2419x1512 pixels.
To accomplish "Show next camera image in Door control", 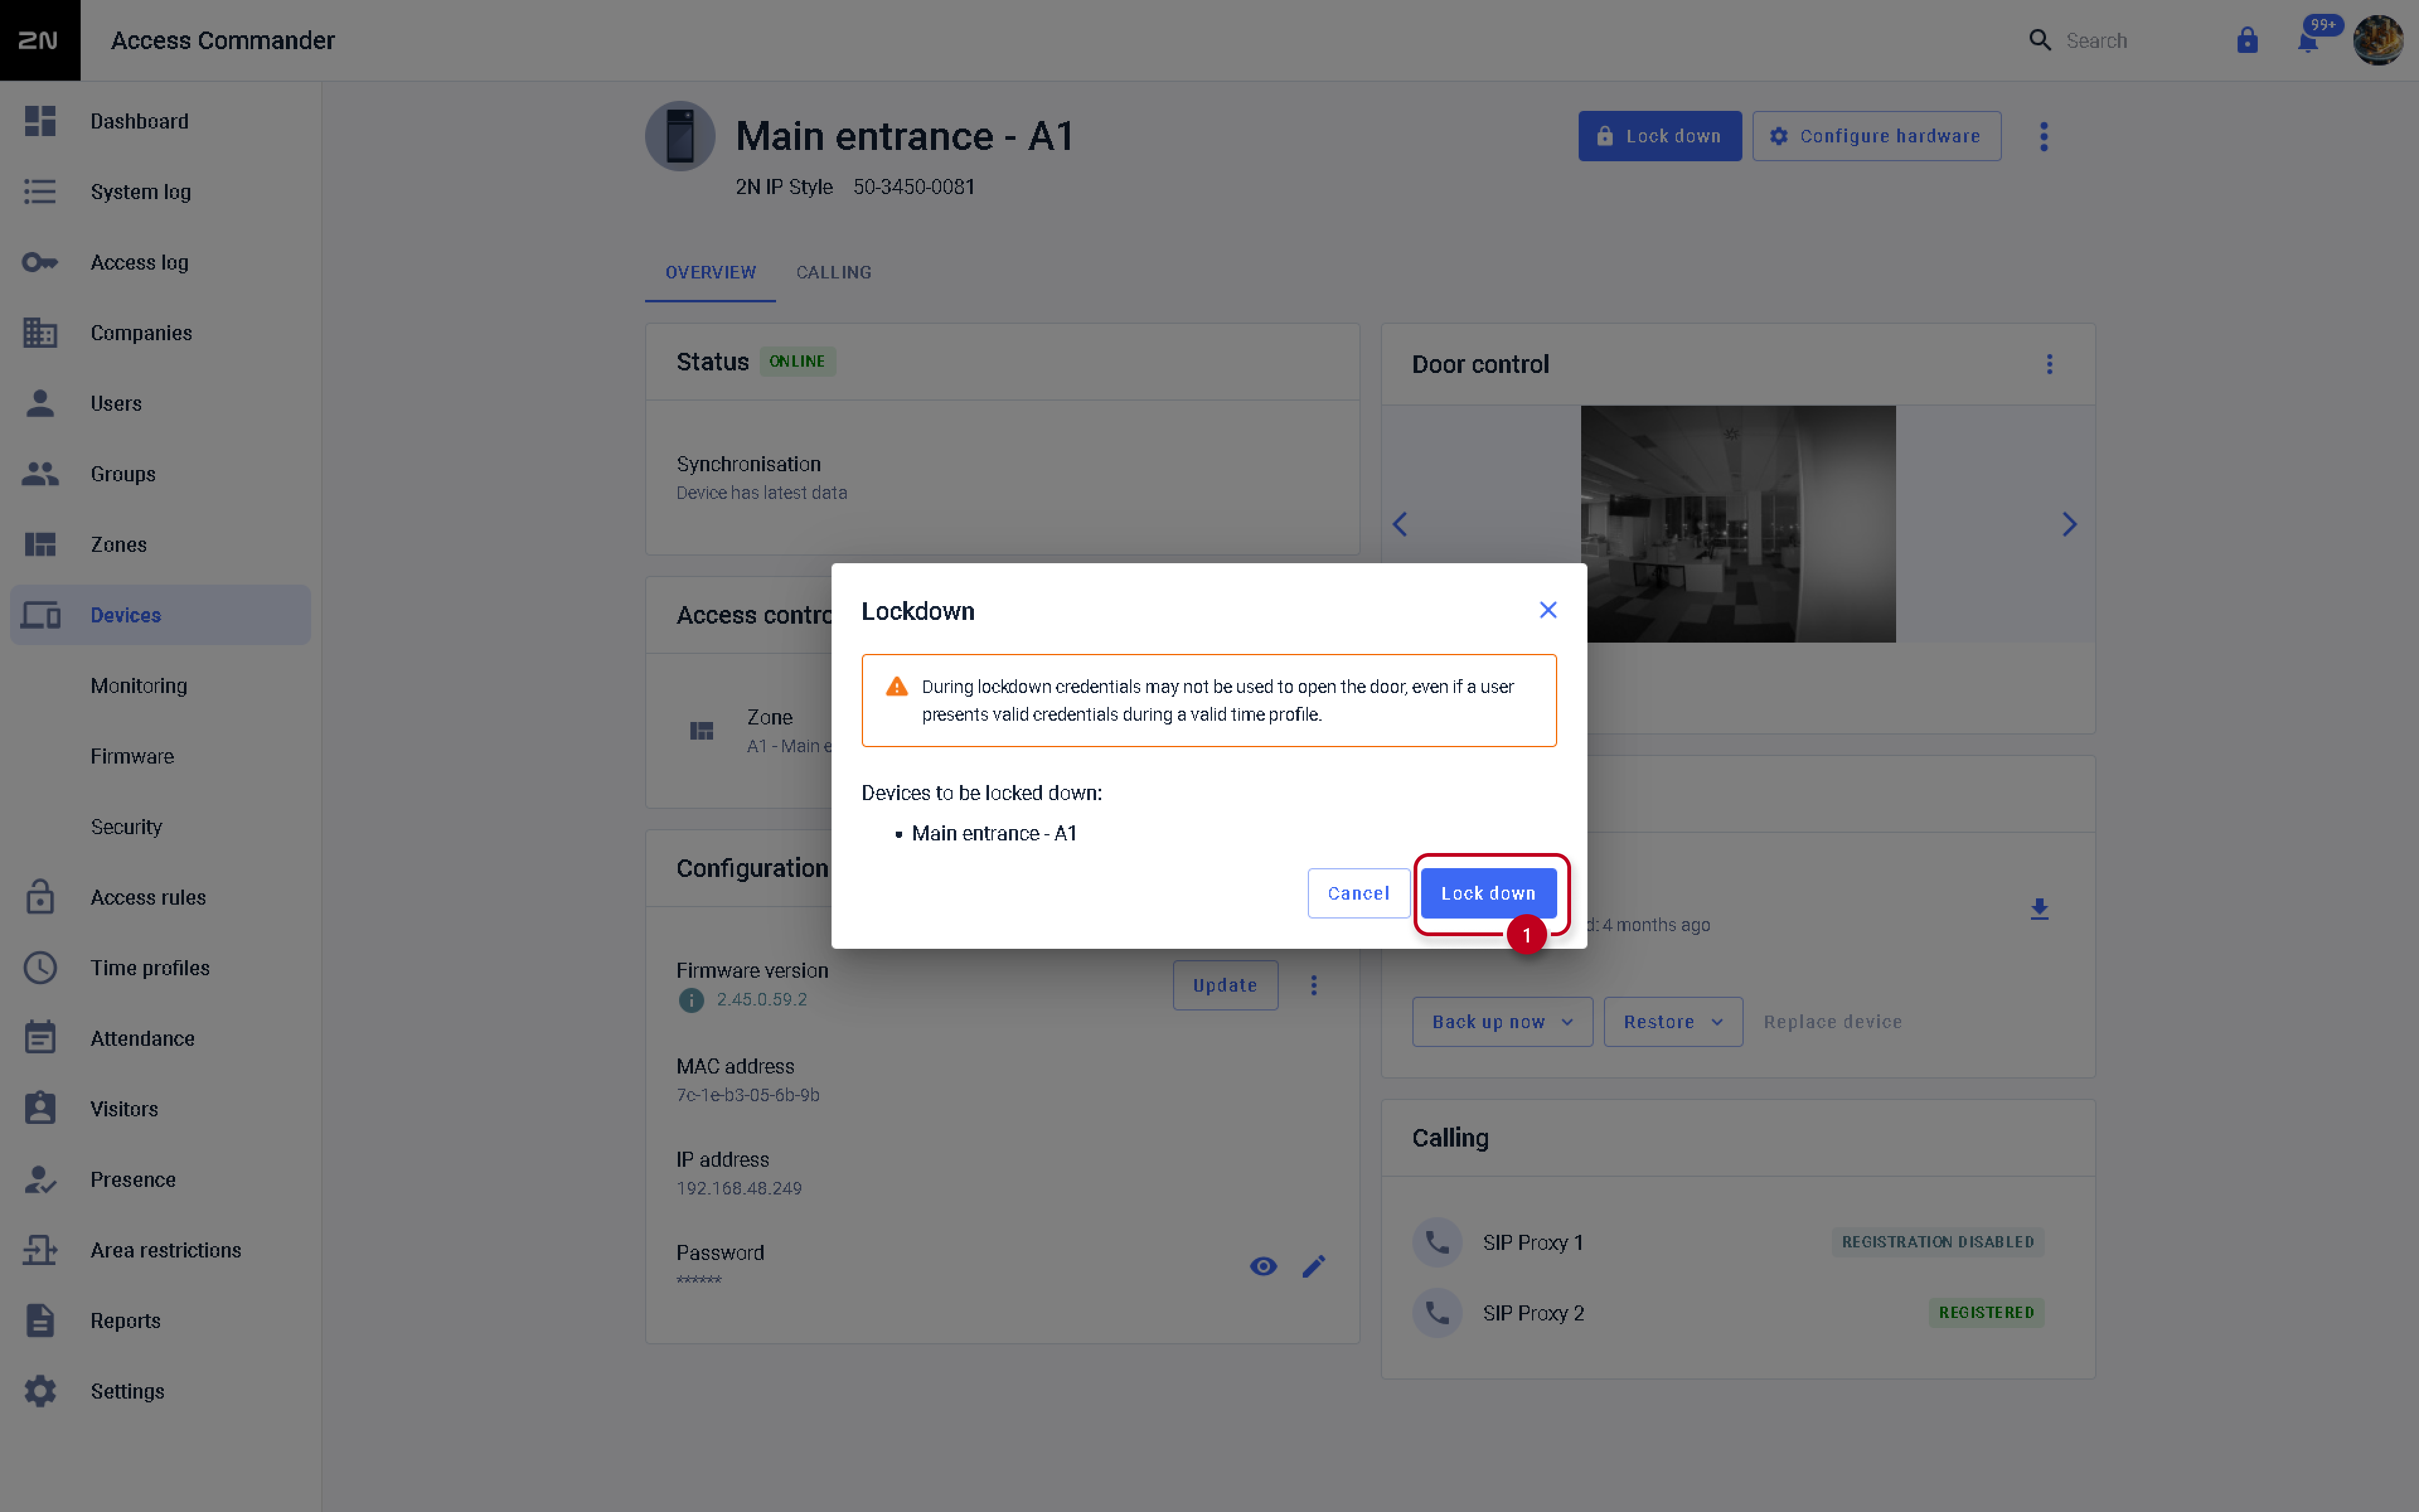I will point(2070,524).
